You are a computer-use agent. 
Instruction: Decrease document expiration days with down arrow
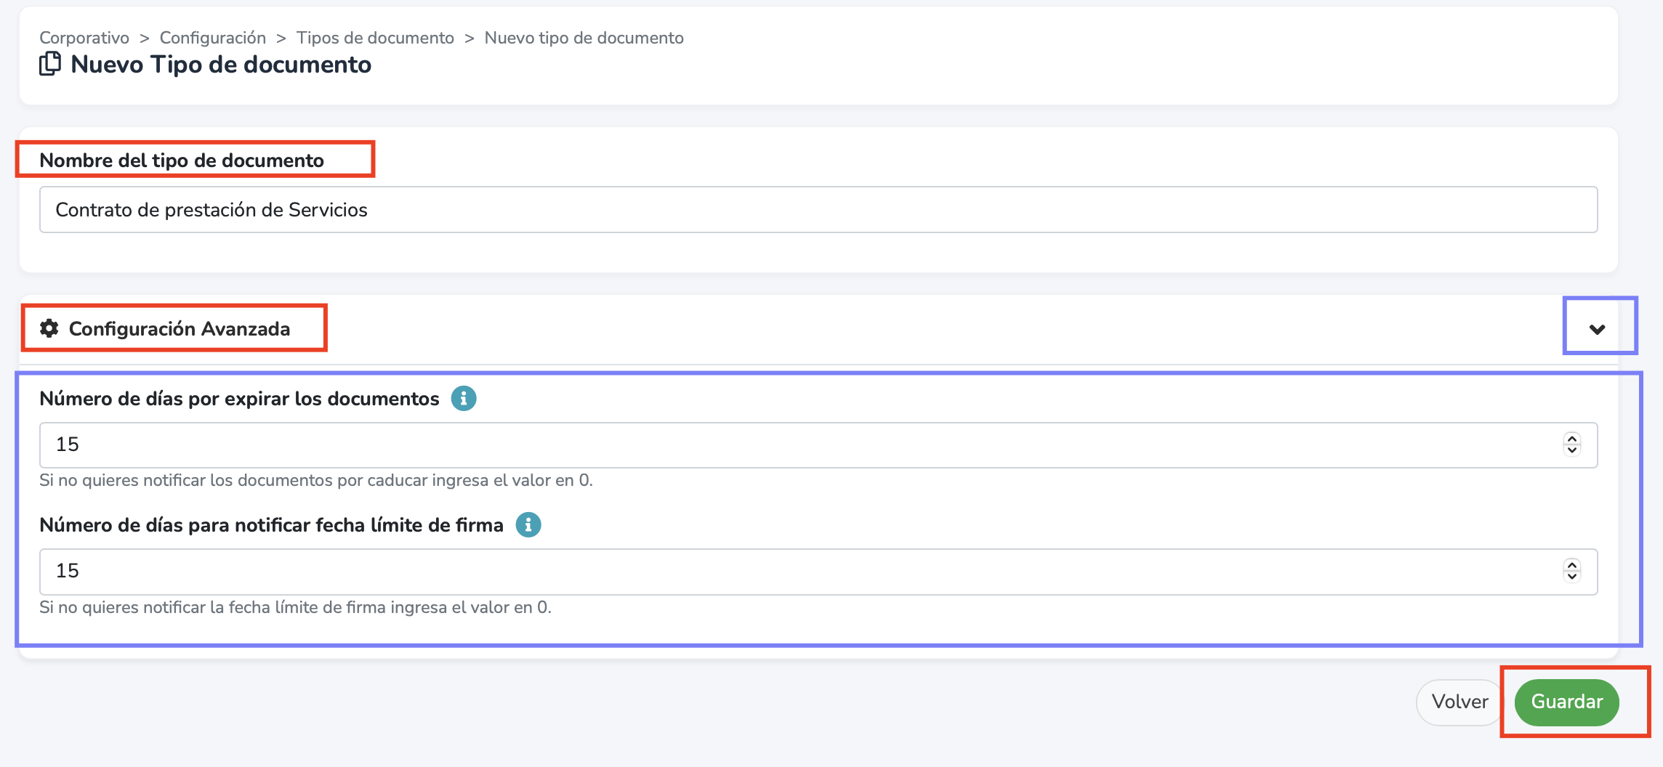click(1572, 450)
